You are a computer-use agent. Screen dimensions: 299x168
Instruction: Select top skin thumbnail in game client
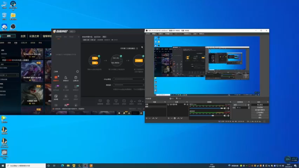pos(32,53)
